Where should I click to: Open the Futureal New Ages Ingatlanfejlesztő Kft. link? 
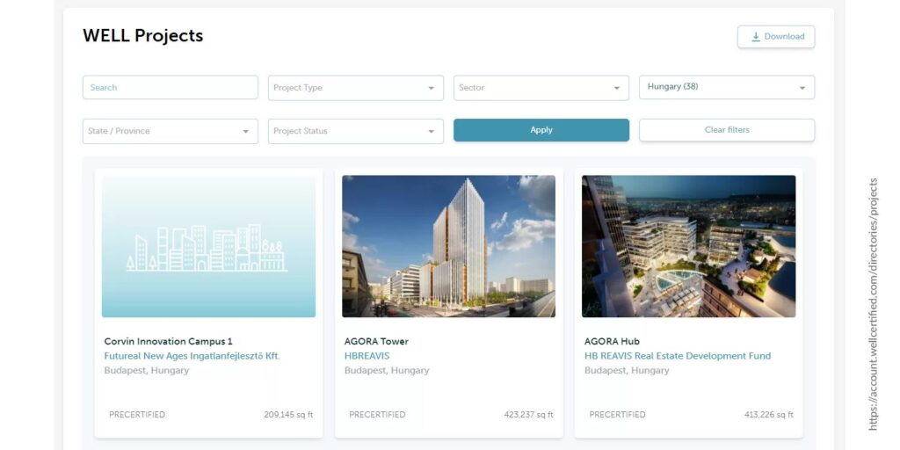coord(192,356)
